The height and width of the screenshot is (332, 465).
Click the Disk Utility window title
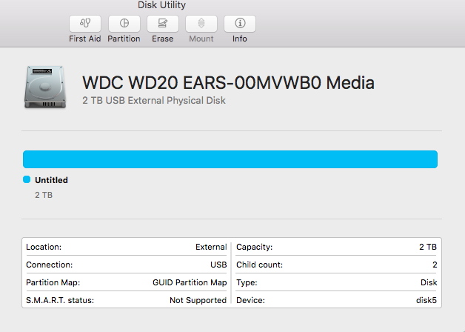click(x=161, y=4)
